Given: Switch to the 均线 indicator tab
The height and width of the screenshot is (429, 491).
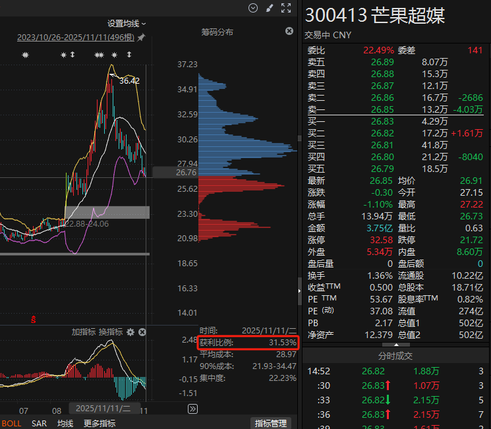Looking at the screenshot, I should 65,423.
